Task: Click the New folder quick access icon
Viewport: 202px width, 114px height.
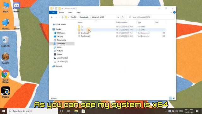Action: click(59, 9)
